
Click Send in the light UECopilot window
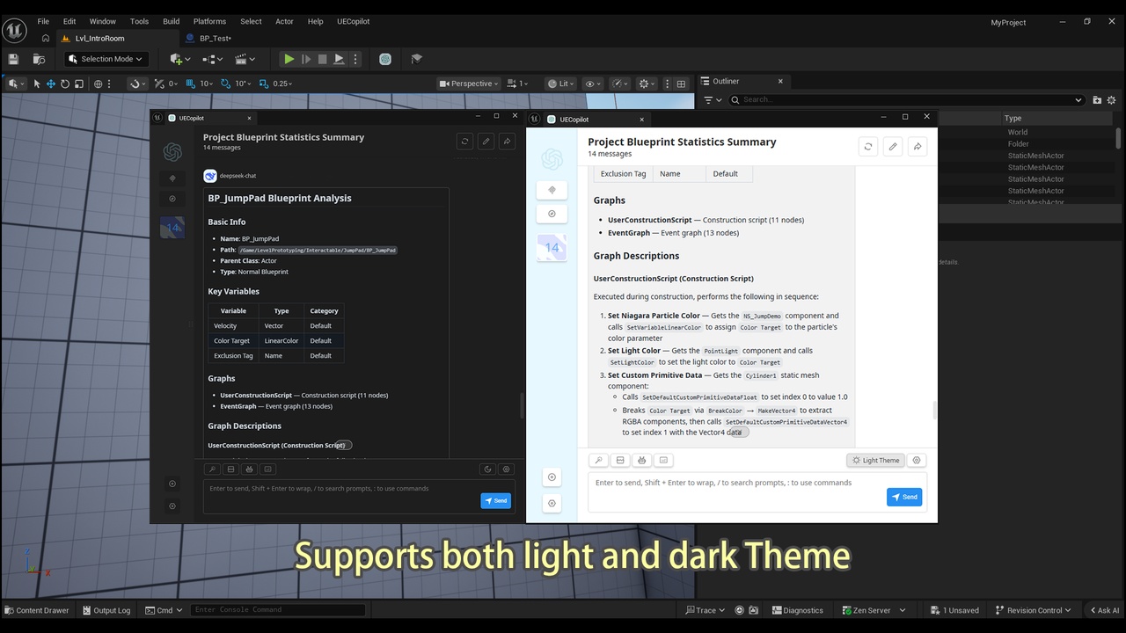tap(904, 497)
